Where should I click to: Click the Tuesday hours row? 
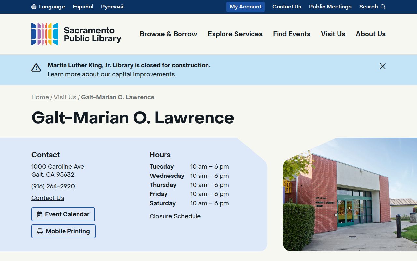point(189,167)
